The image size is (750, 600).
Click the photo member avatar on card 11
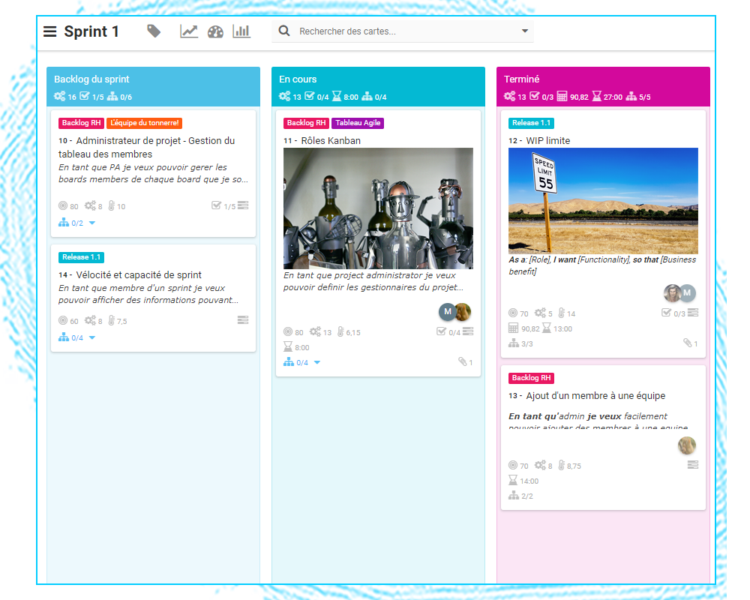tap(464, 312)
